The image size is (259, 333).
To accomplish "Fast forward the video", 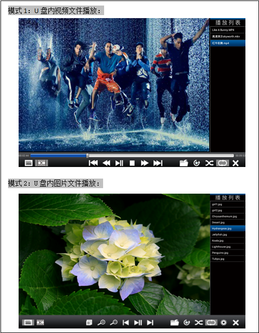I will click(144, 163).
